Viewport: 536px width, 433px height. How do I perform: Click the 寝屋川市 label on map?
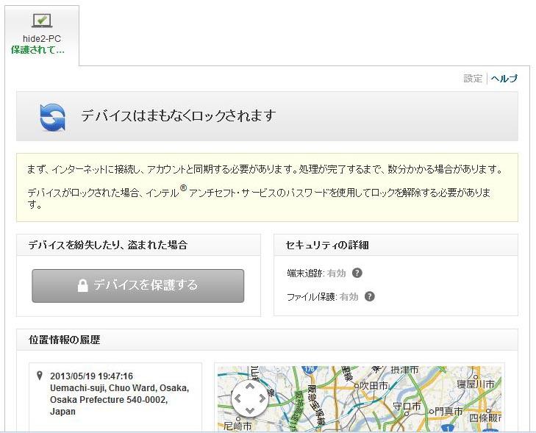[476, 384]
